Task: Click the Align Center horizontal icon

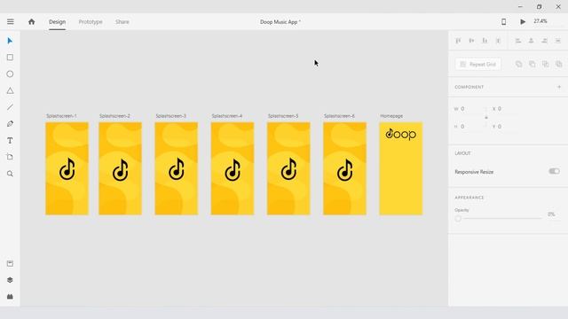Action: point(531,41)
